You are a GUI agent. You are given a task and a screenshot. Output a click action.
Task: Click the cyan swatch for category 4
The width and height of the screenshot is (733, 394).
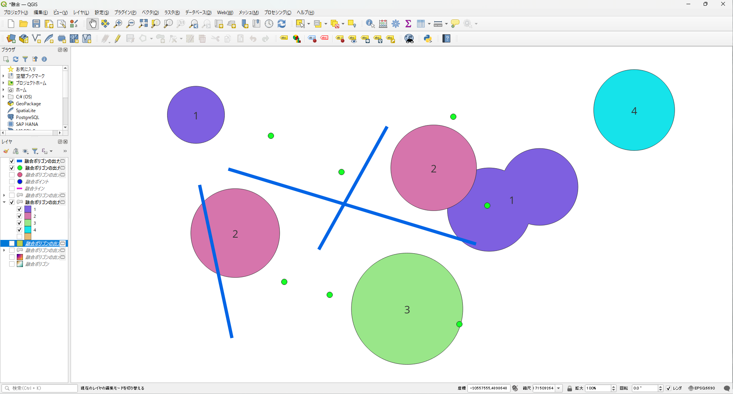click(28, 230)
